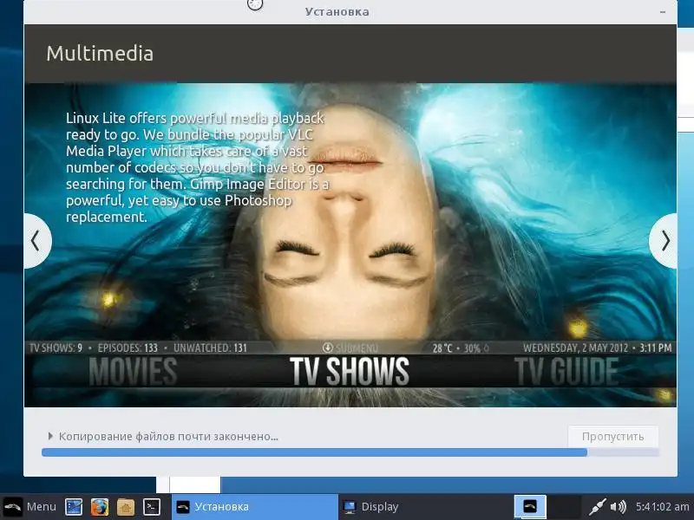Click the installation progress bar
Screen dimensions: 694x520
350,452
